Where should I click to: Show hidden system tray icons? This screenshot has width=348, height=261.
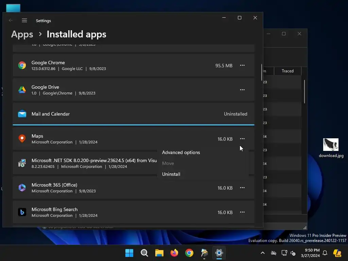[x=263, y=253]
